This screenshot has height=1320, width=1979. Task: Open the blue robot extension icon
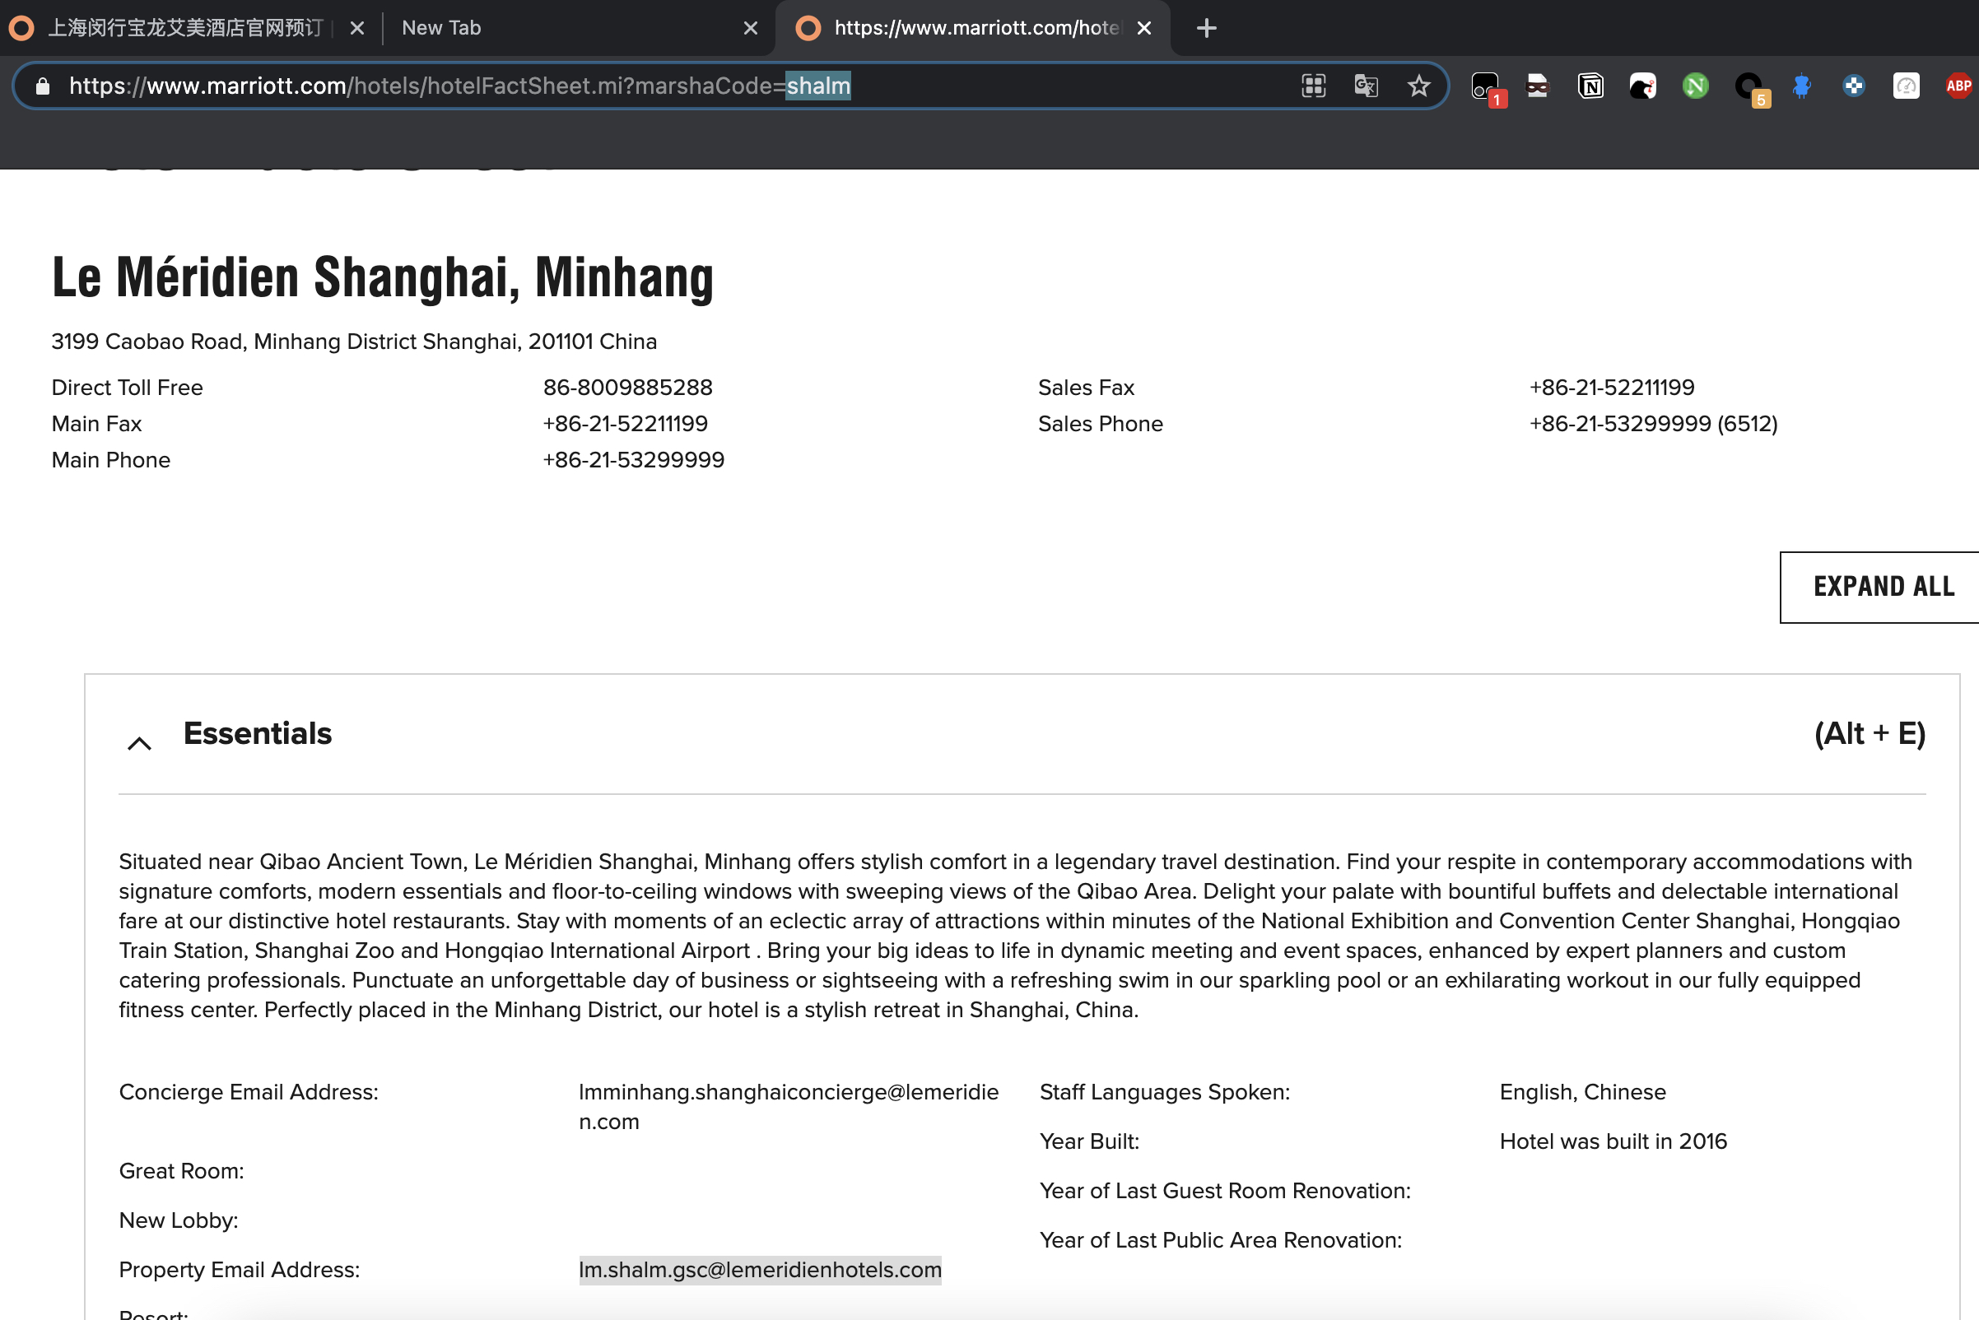coord(1800,86)
